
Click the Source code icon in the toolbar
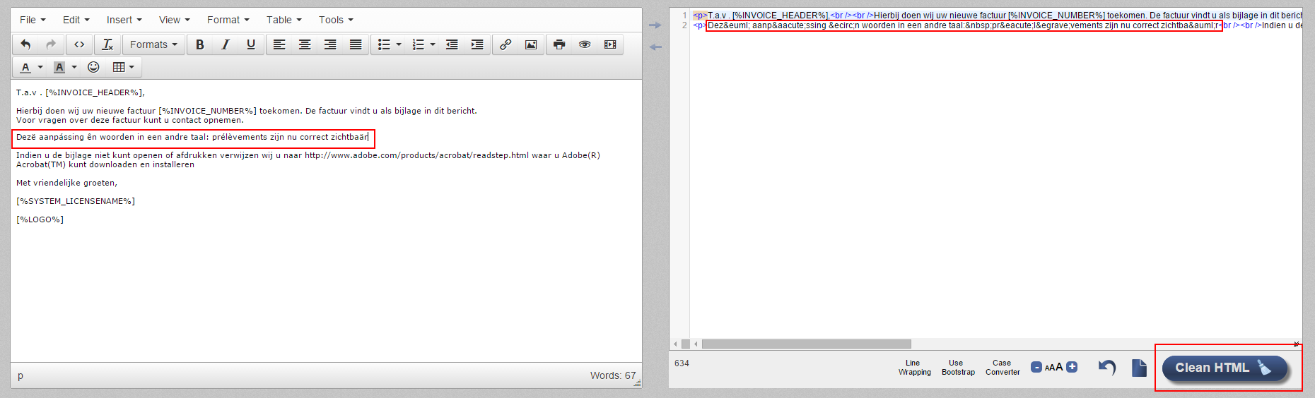(79, 44)
